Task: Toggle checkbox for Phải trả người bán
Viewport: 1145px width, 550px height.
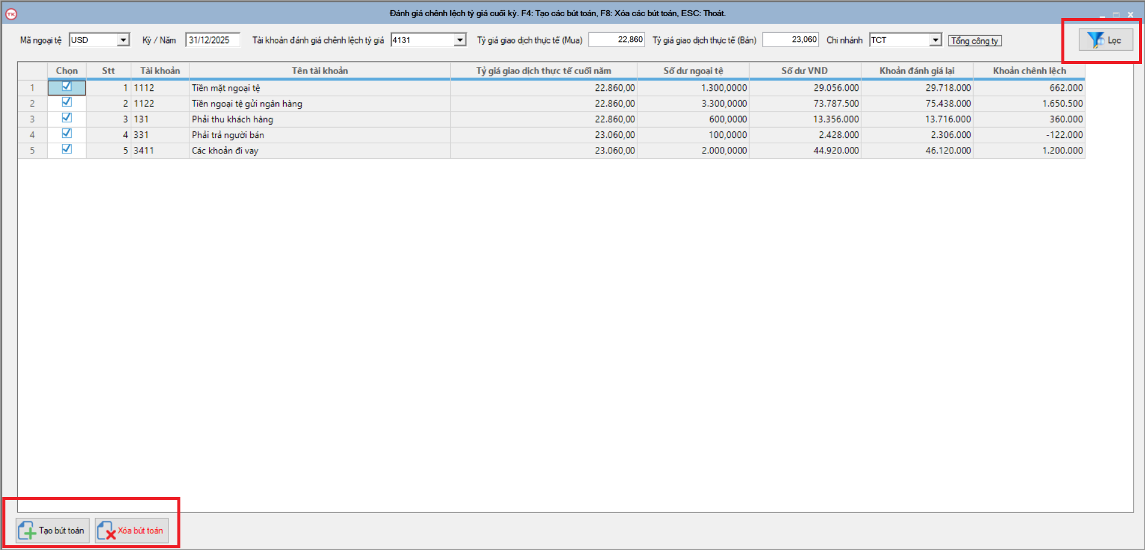Action: pos(67,134)
